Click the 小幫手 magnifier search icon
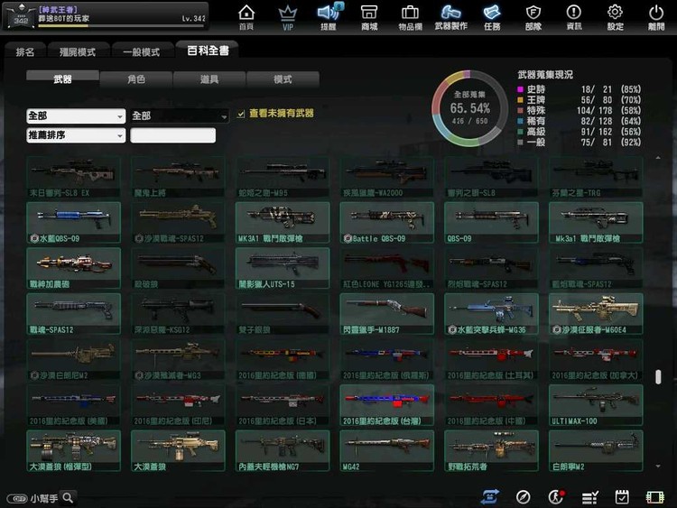This screenshot has height=508, width=677. click(x=68, y=498)
